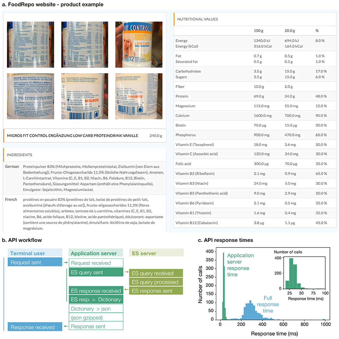Viewport: 339px width, 339px height.
Task: Click the Carbohydrates row label
Action: (188, 71)
